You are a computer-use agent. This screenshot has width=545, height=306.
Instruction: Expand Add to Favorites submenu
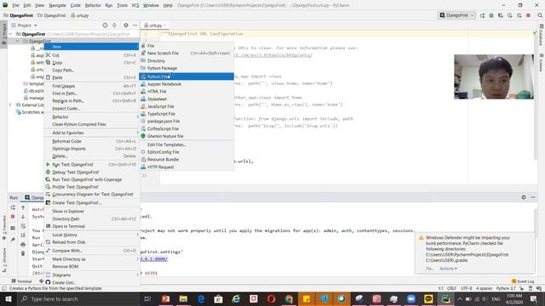tap(91, 133)
